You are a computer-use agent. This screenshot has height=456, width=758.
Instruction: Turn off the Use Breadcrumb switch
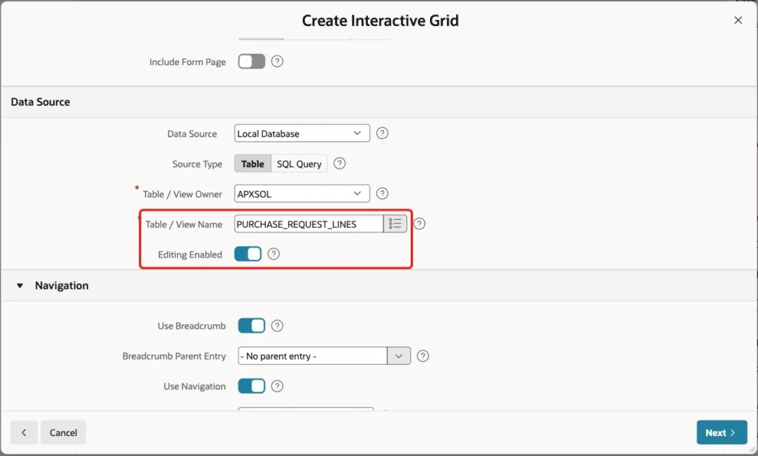point(252,326)
